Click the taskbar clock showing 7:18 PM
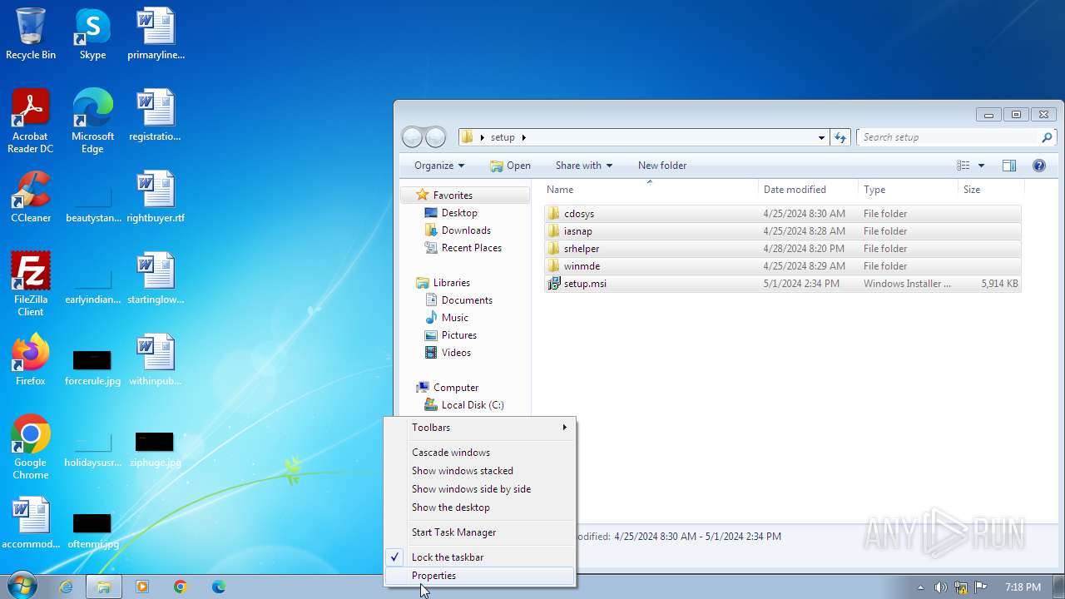Viewport: 1065px width, 599px height. click(x=1023, y=587)
